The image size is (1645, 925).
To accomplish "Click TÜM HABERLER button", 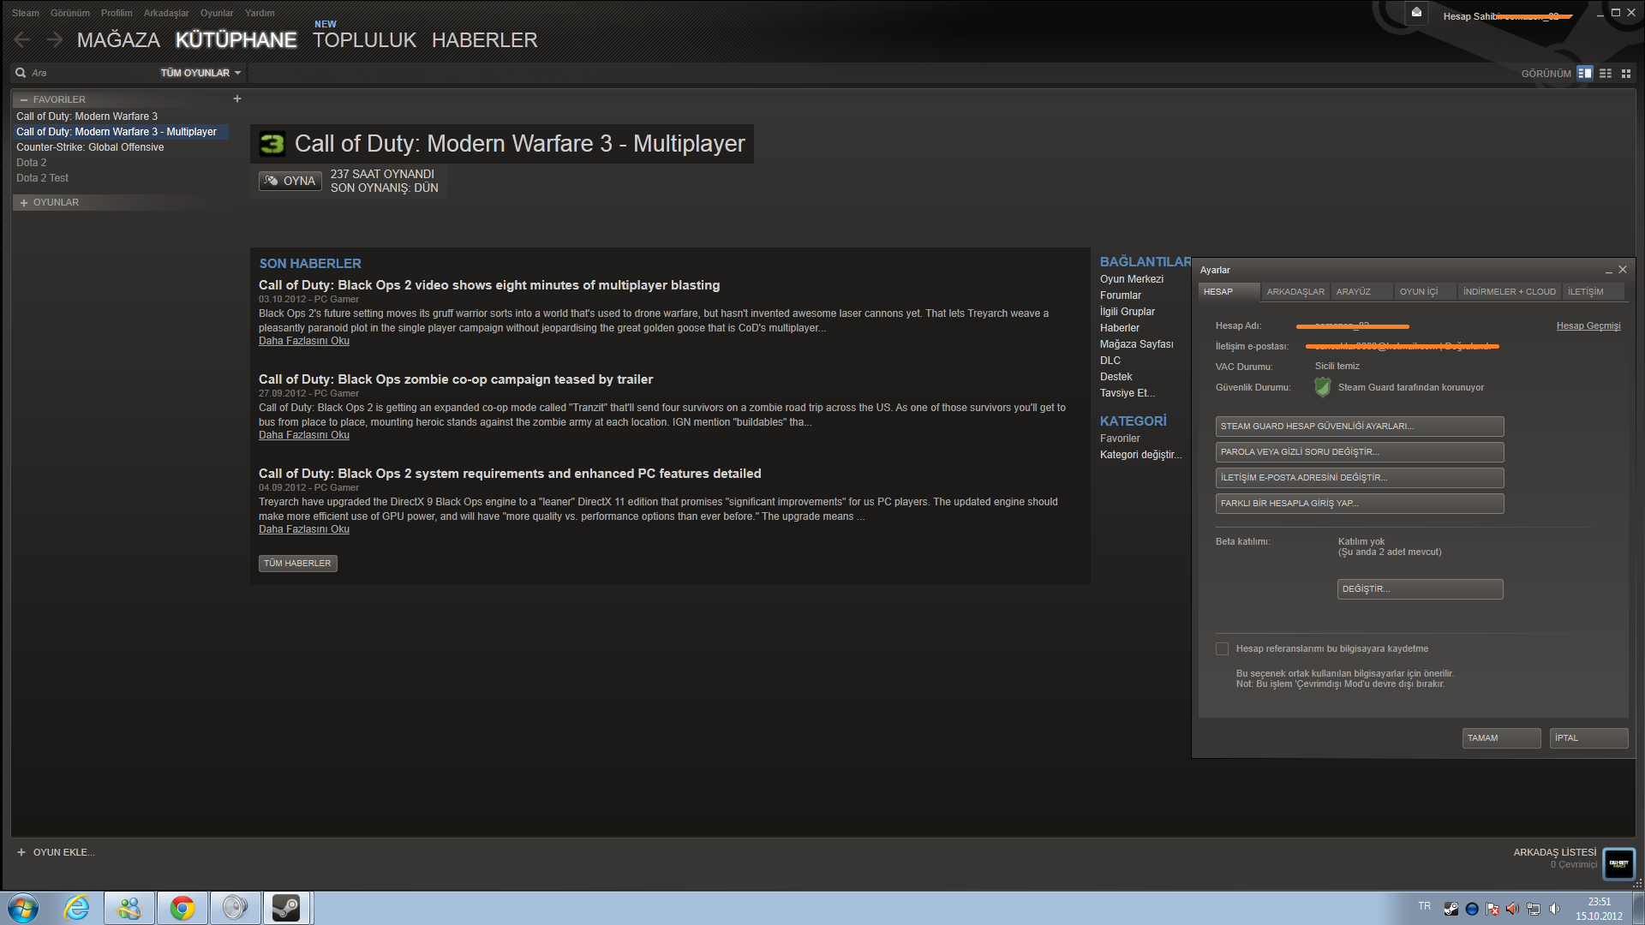I will click(297, 564).
